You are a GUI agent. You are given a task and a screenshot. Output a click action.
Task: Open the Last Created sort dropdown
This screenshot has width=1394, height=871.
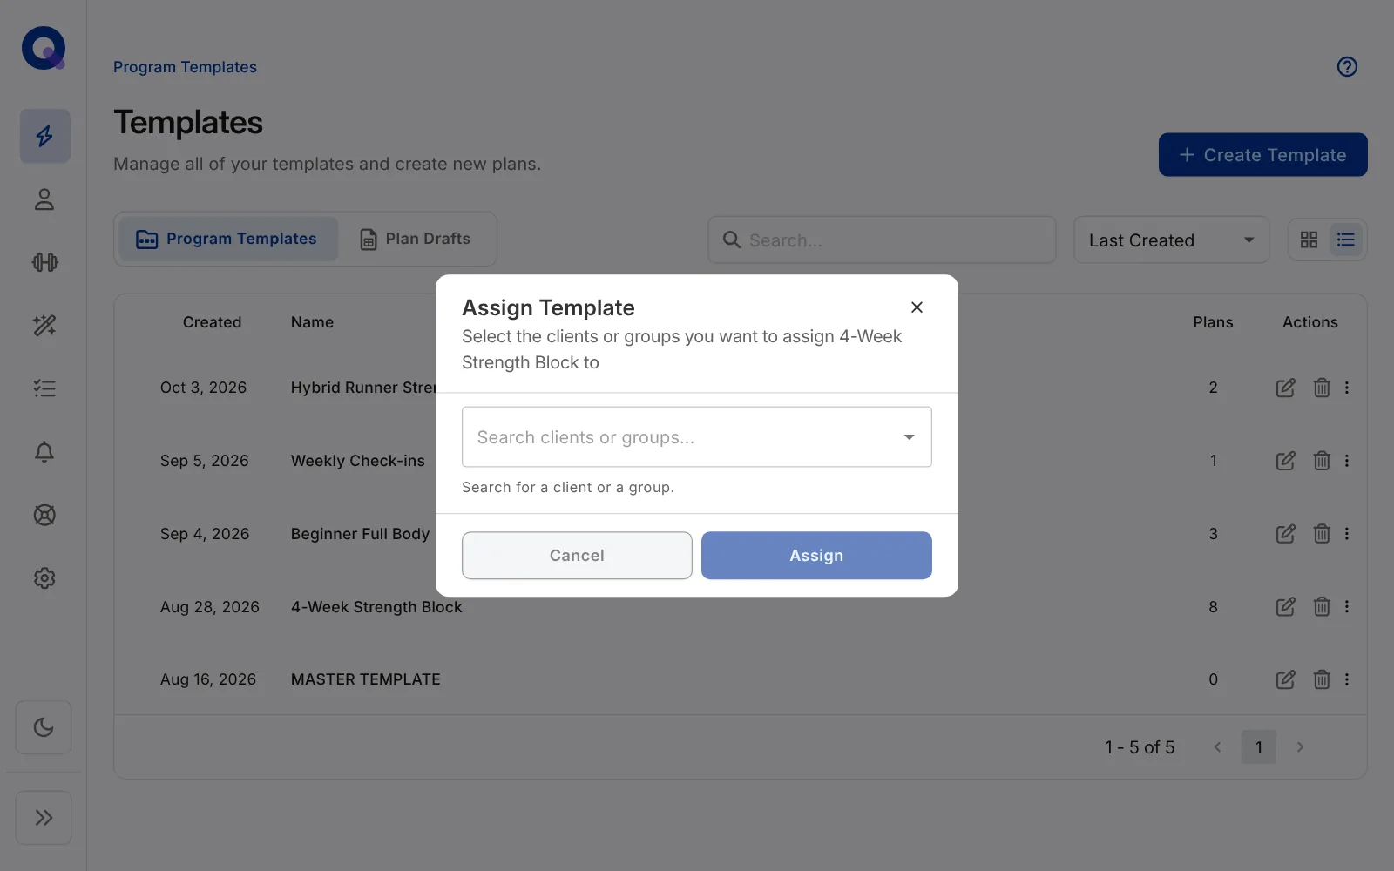point(1171,240)
